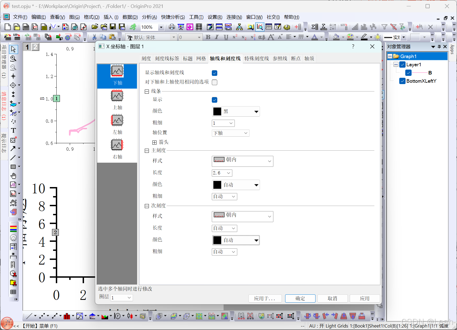The height and width of the screenshot is (330, 457).
Task: Toggle visibility of BottomXLeftY in Object Manager
Action: tap(402, 81)
